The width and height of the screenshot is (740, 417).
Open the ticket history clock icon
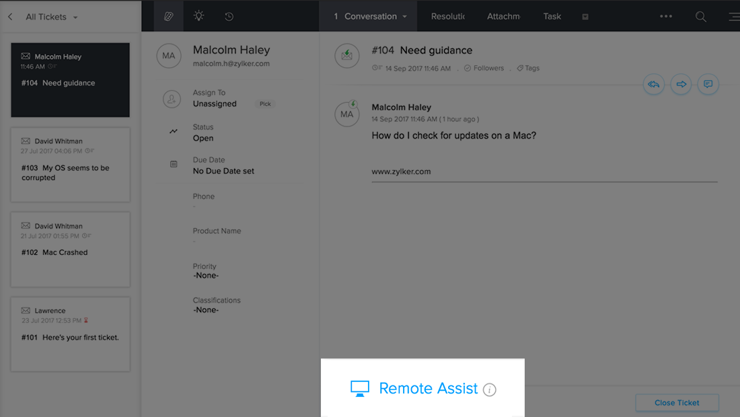[229, 17]
